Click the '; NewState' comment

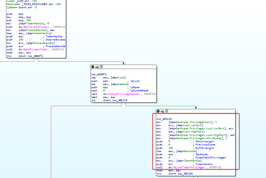[200, 154]
